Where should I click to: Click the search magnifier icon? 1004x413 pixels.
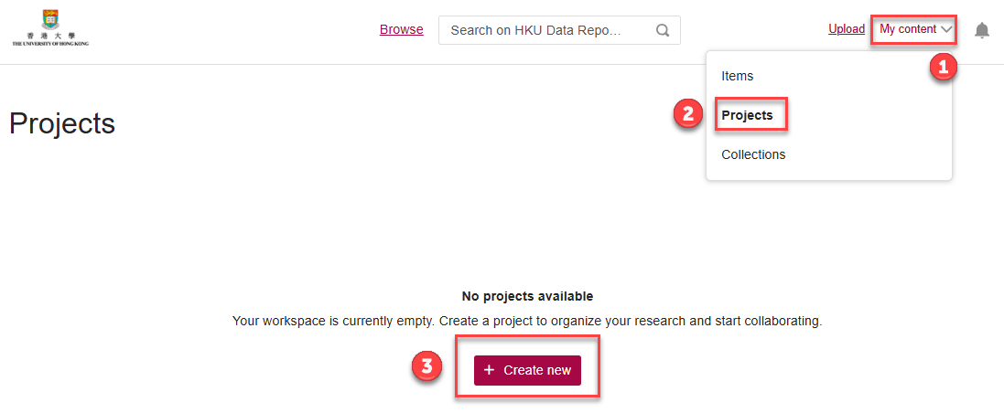663,30
